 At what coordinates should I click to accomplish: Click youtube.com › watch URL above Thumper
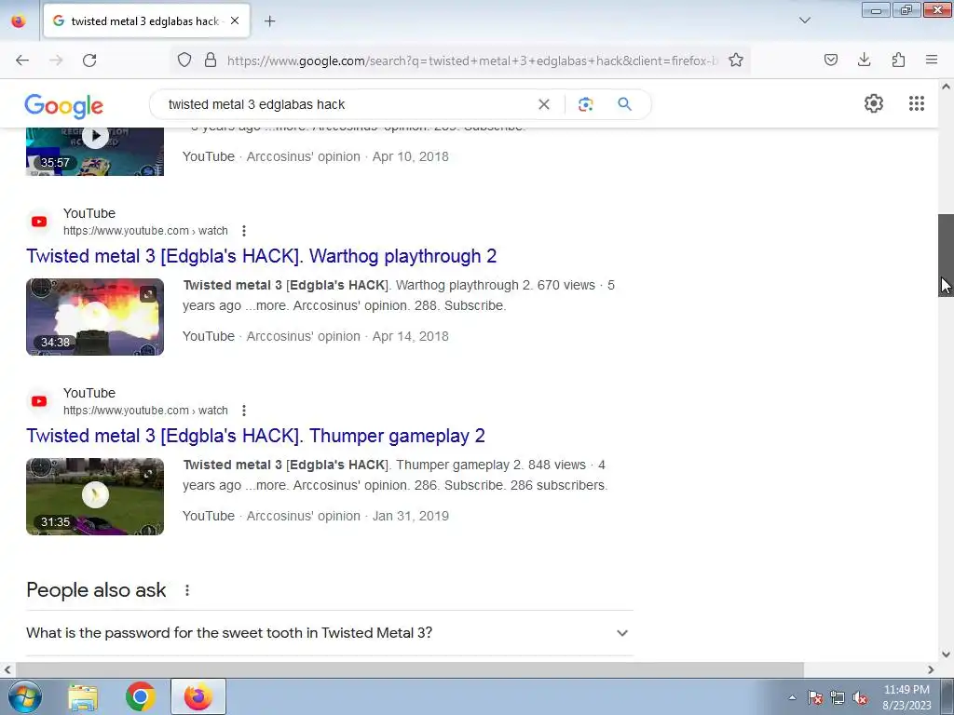coord(145,411)
